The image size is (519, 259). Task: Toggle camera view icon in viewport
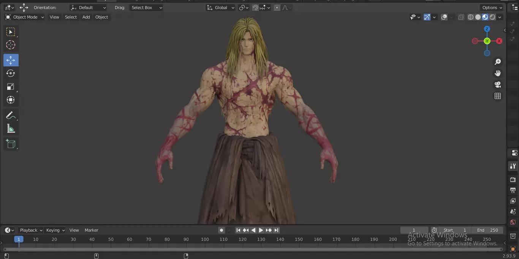[498, 85]
